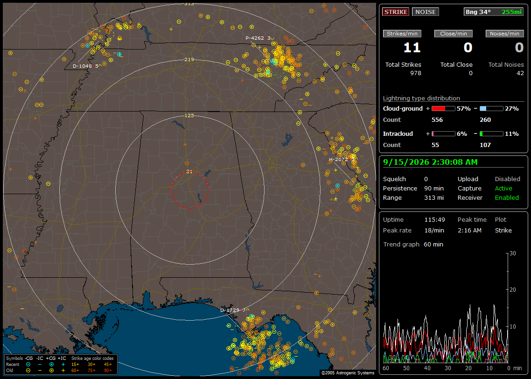
Task: Click the negative cloud-ground blue percentage bar
Action: [x=491, y=109]
